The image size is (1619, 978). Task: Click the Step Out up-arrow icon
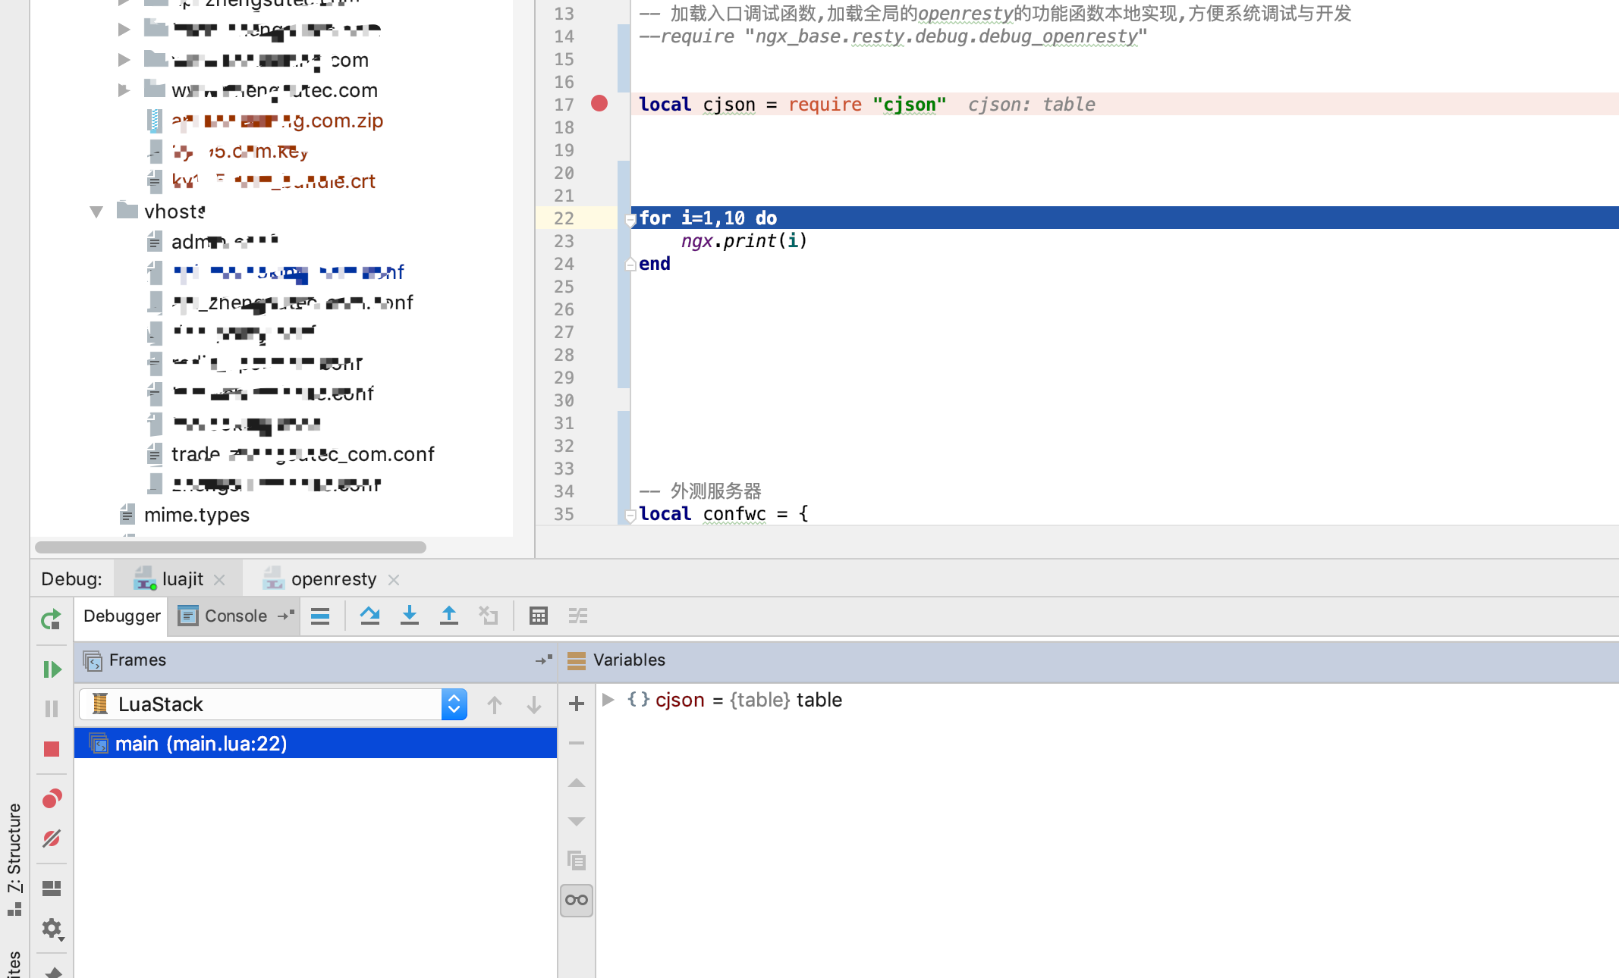(x=448, y=616)
